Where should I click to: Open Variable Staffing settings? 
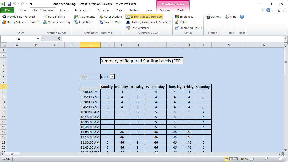click(x=57, y=22)
